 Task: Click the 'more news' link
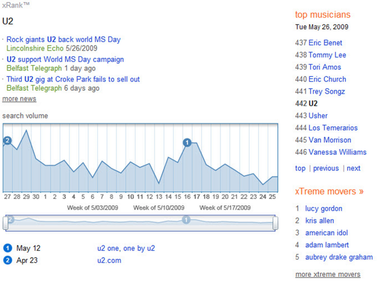tap(19, 99)
